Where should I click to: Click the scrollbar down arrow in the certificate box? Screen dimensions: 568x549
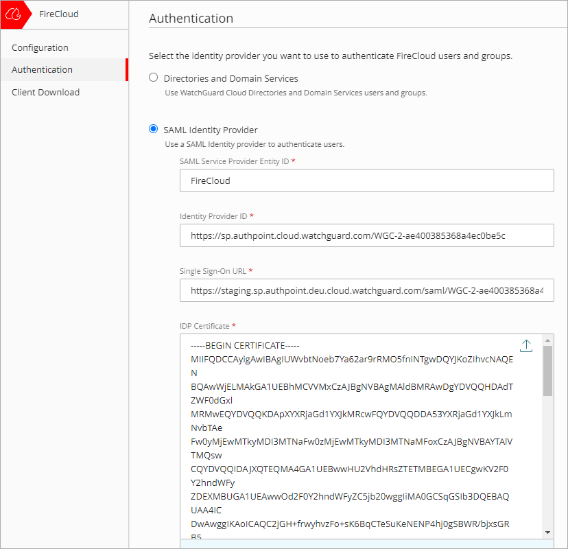(x=548, y=533)
